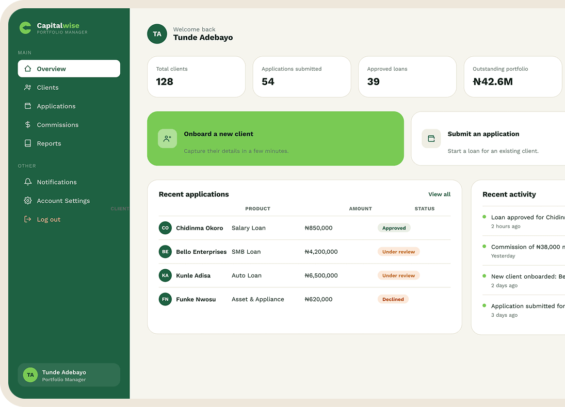The image size is (565, 407).
Task: Click the STATUS column header
Action: 425,208
